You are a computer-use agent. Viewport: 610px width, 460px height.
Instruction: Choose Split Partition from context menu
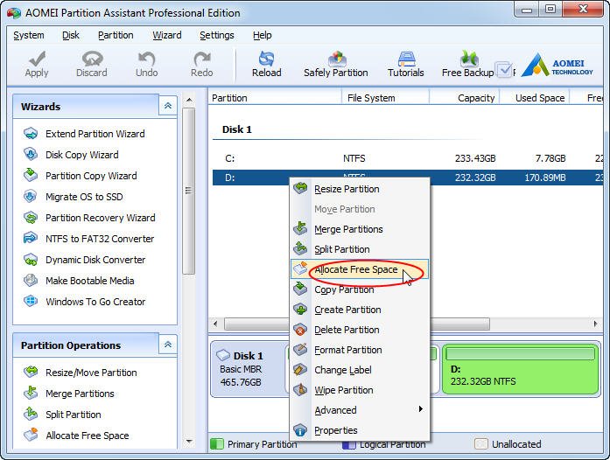tap(360, 249)
